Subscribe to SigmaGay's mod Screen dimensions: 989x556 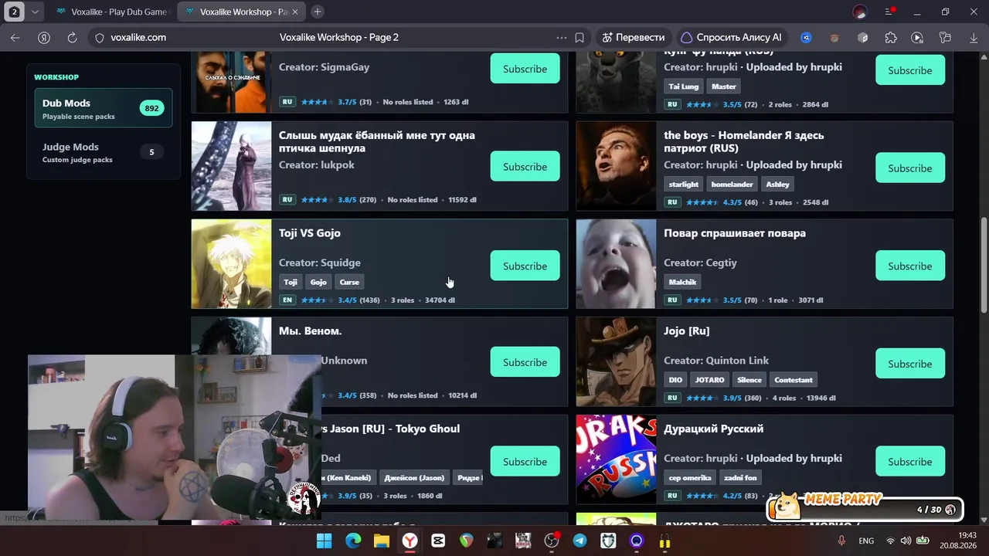tap(525, 69)
